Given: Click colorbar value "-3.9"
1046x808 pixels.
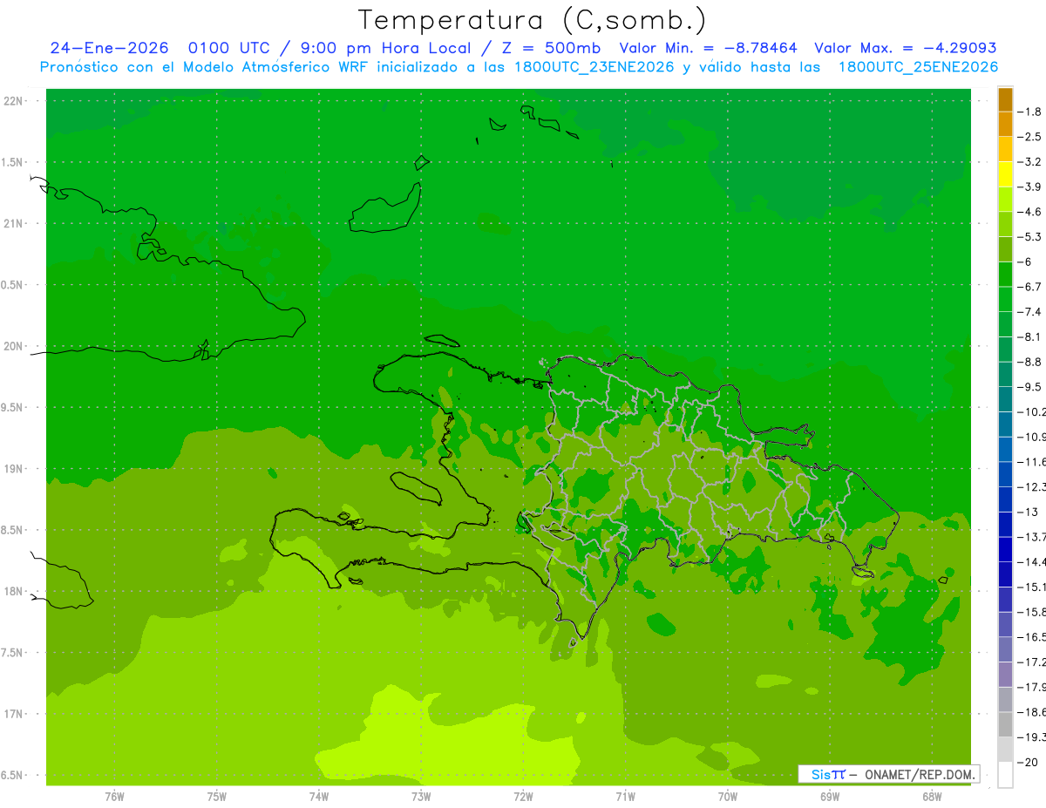Looking at the screenshot, I should pos(1029,187).
